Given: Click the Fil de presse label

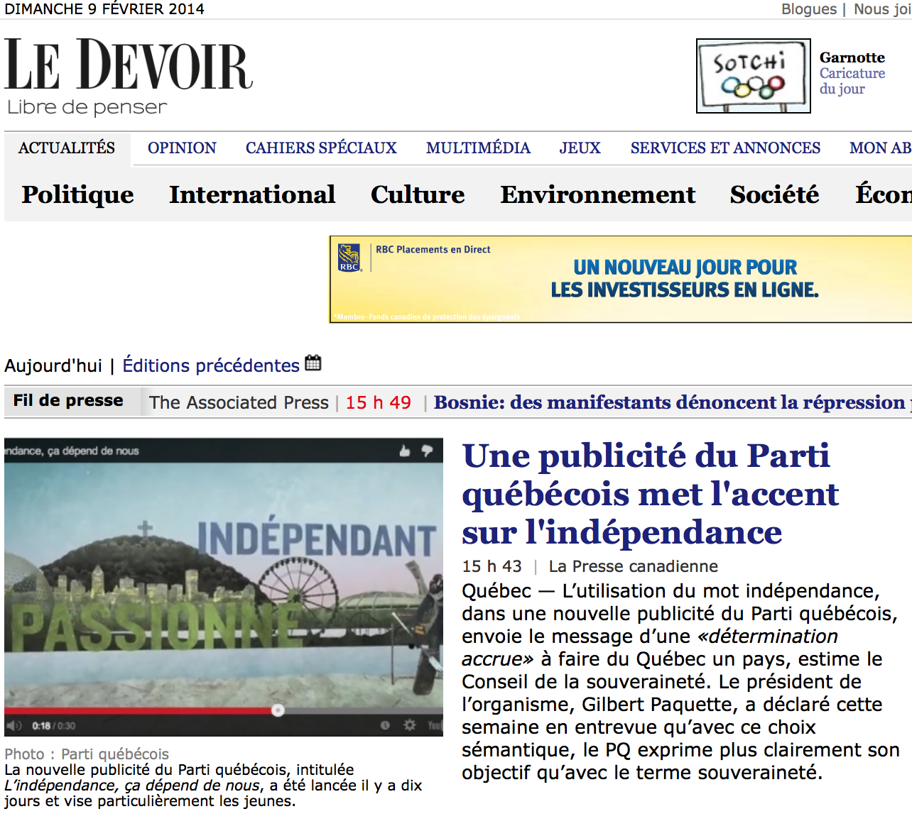Looking at the screenshot, I should point(68,401).
